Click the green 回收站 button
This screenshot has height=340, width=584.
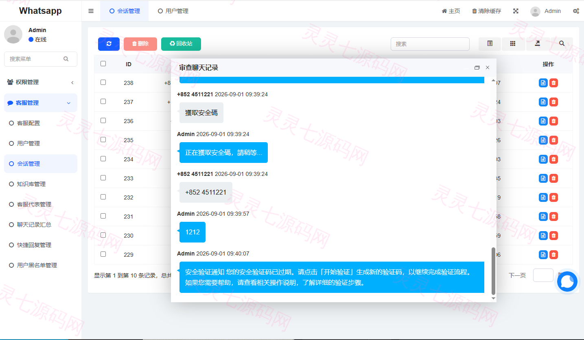click(181, 44)
